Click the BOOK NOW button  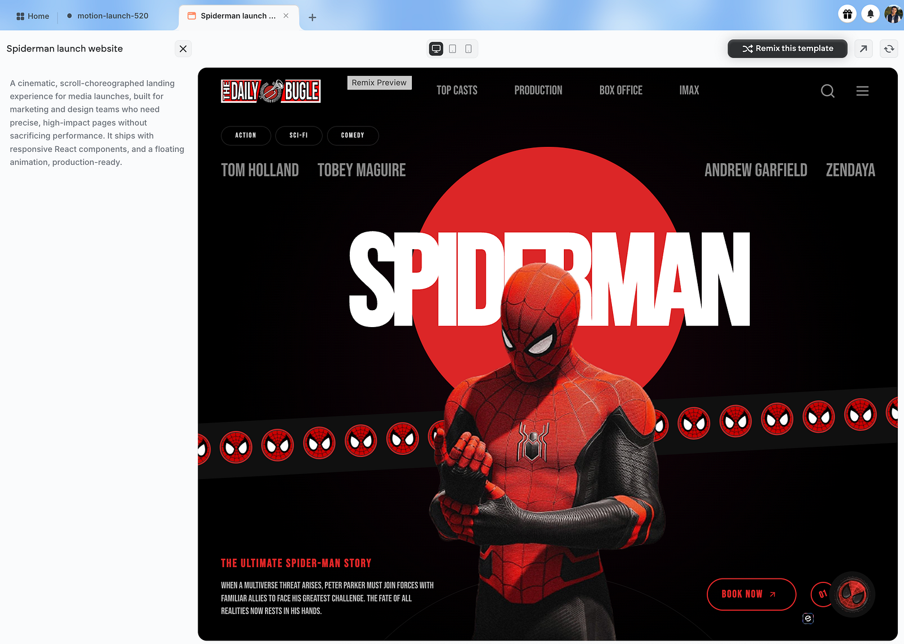[x=751, y=594]
